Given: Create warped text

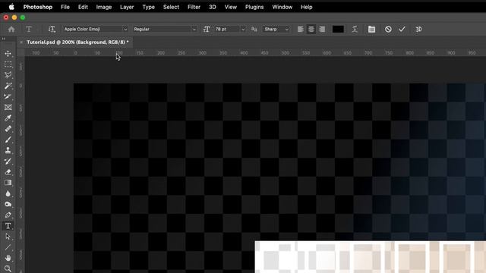Looking at the screenshot, I should coord(355,29).
